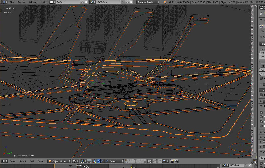Add a new screen layout
The height and width of the screenshot is (168, 265).
[82, 2]
